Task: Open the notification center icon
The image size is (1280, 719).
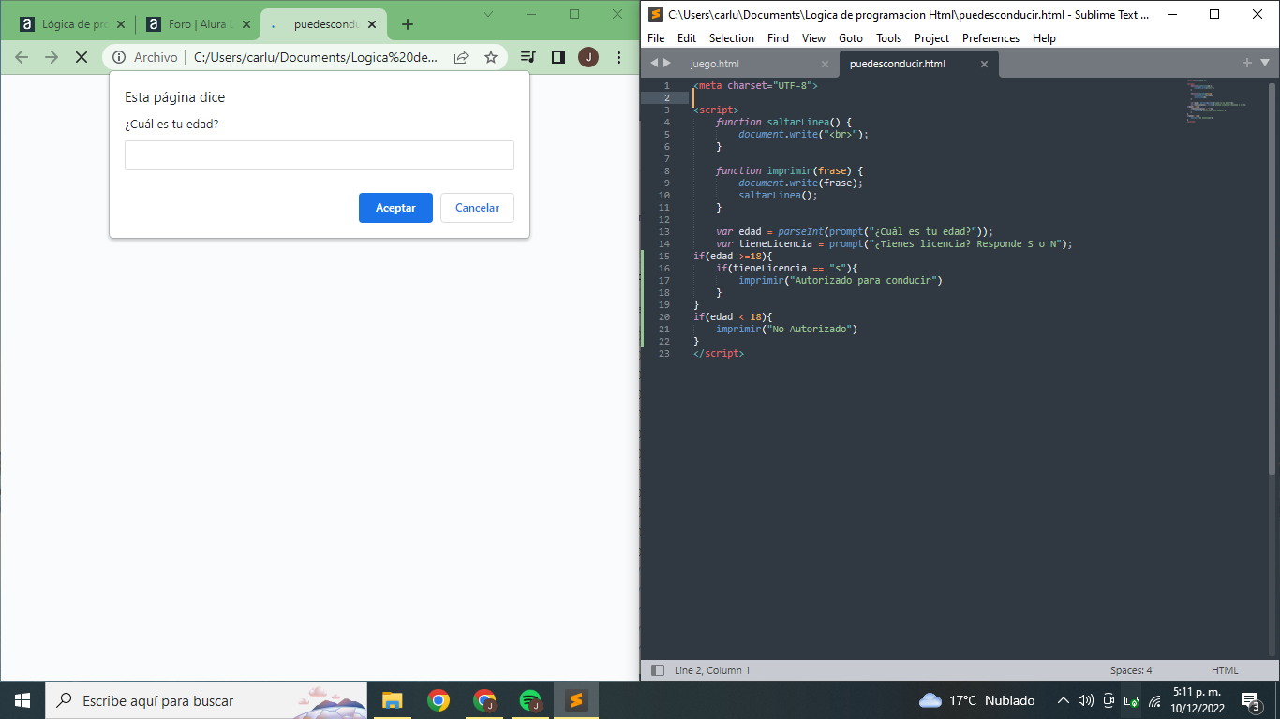Action: (x=1250, y=700)
